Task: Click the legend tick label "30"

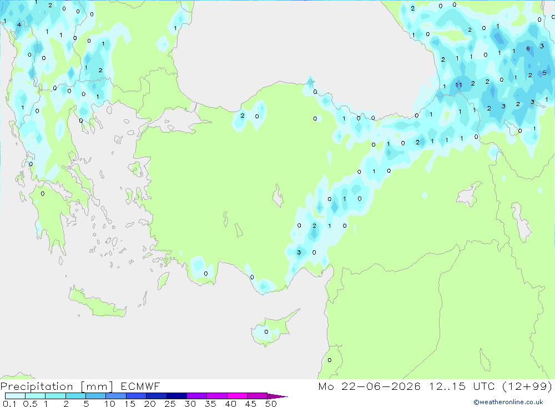Action: point(190,404)
